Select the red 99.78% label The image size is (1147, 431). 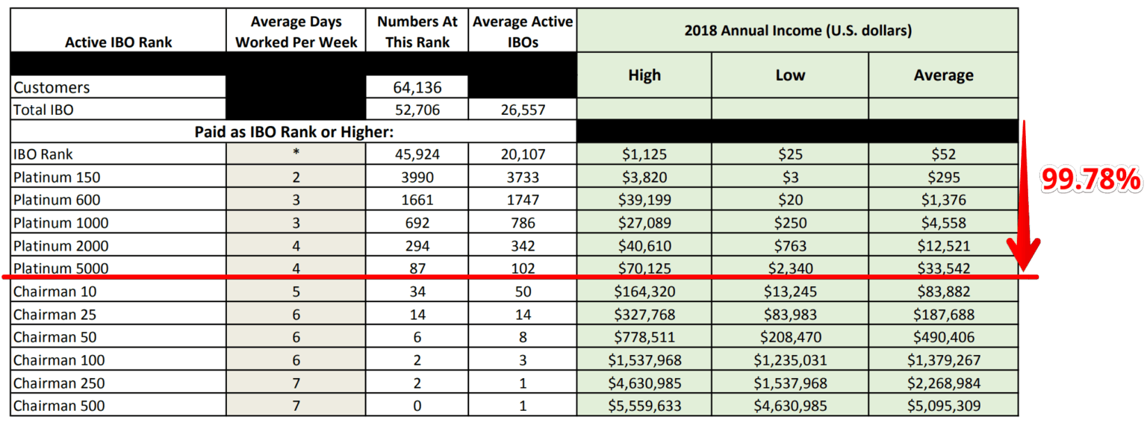pyautogui.click(x=1091, y=179)
